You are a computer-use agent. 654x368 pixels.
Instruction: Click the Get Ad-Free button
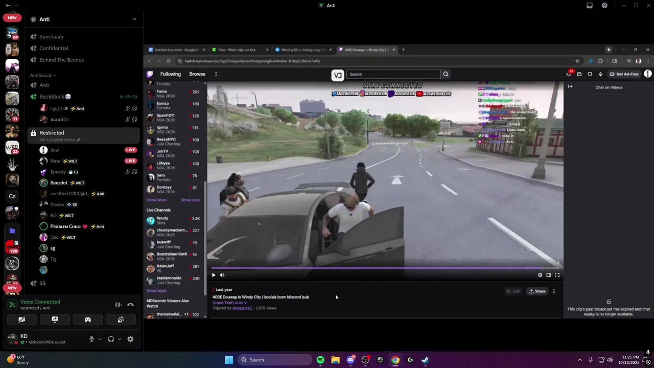pyautogui.click(x=624, y=74)
